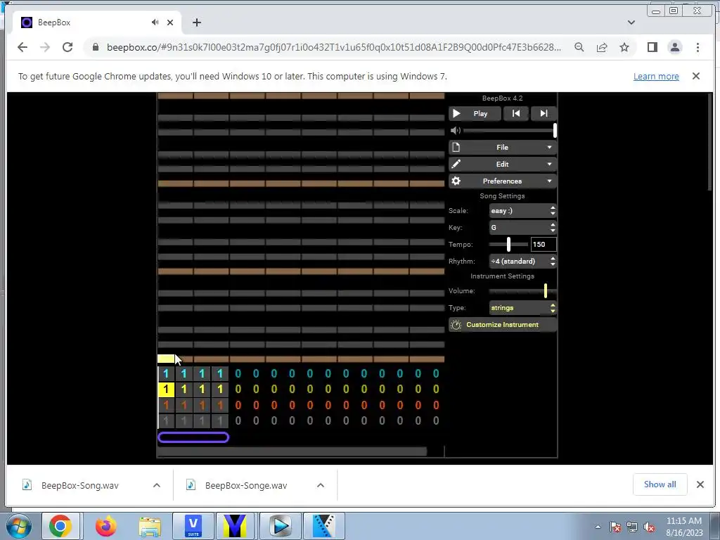
Task: Skip to previous bar button
Action: coord(516,113)
